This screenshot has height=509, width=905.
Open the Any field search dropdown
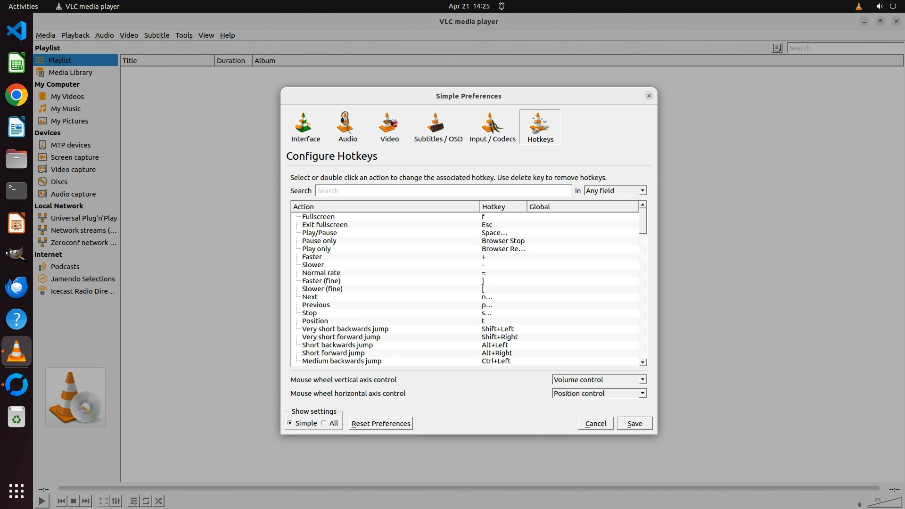(x=615, y=191)
